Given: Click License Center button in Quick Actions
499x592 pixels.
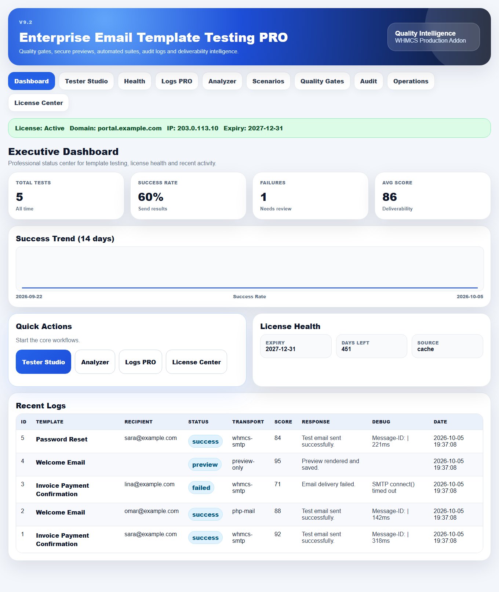Looking at the screenshot, I should (x=196, y=362).
